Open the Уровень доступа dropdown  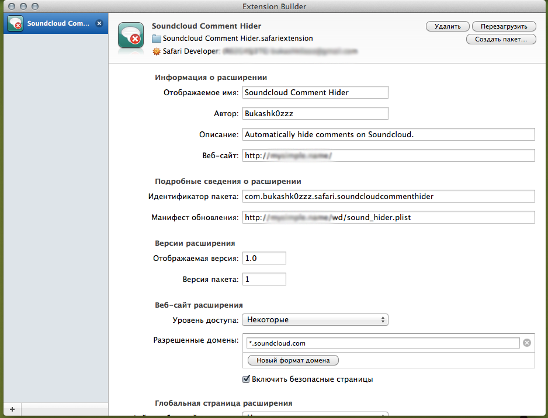(x=315, y=319)
